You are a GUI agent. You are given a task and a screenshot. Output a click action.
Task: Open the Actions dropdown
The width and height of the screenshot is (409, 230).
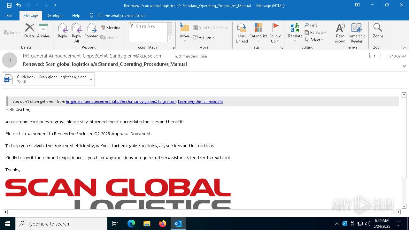point(204,37)
